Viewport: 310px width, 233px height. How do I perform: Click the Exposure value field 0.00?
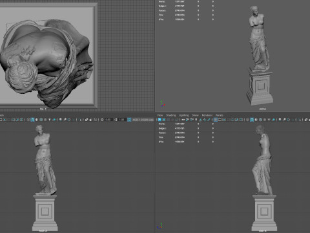click(108, 120)
